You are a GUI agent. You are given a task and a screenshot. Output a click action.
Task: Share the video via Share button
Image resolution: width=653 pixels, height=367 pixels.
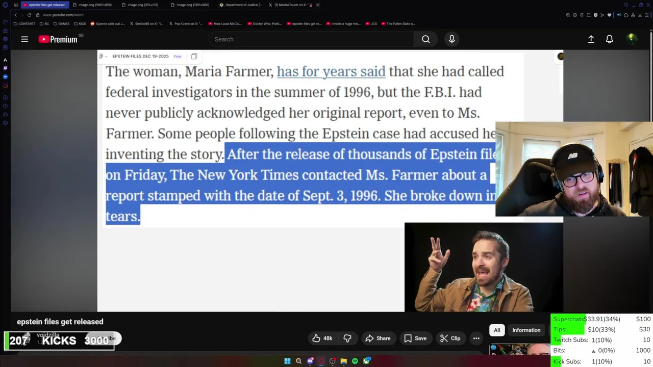pyautogui.click(x=378, y=338)
